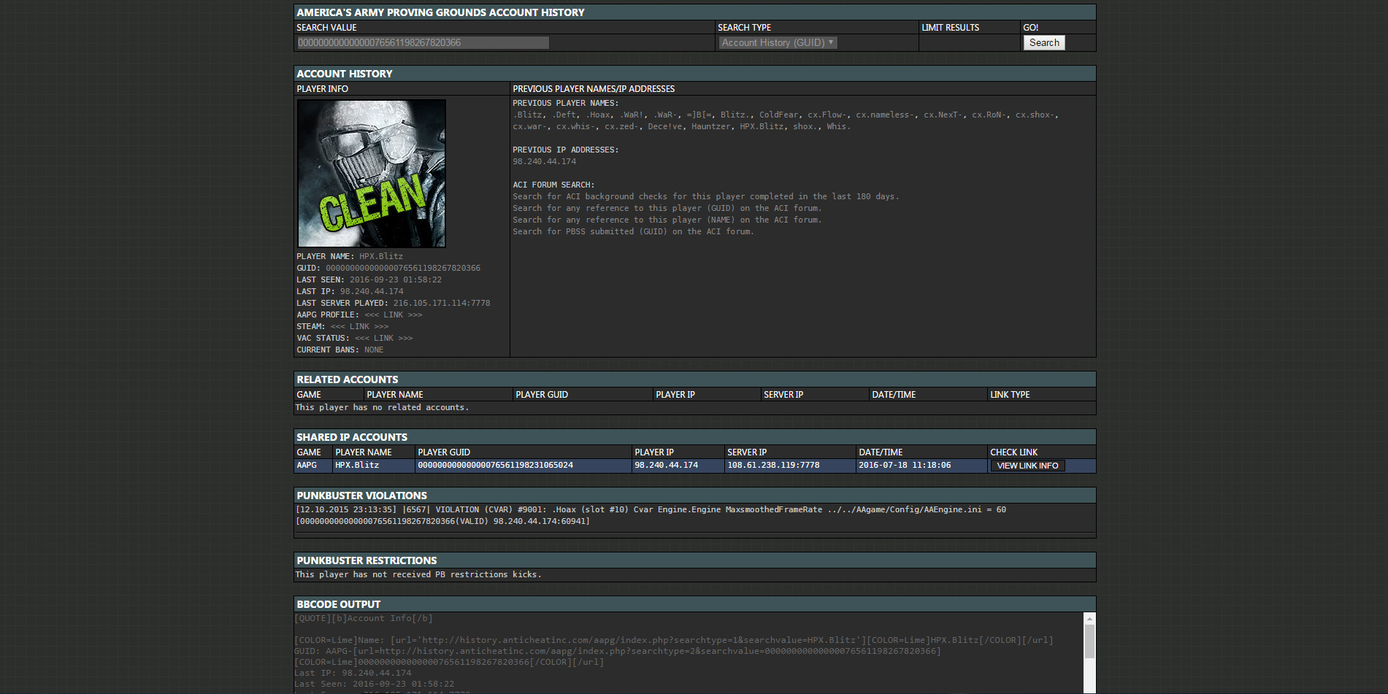1388x694 pixels.
Task: Click previous IP address 98.240.44.174
Action: click(545, 161)
